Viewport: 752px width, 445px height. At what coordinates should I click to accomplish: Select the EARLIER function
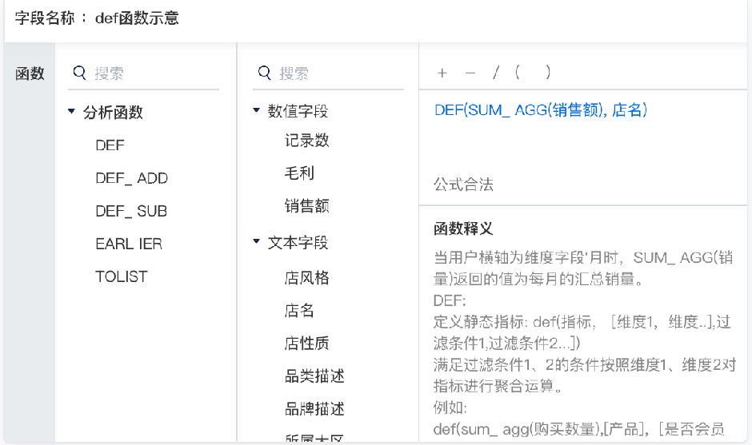pyautogui.click(x=129, y=244)
